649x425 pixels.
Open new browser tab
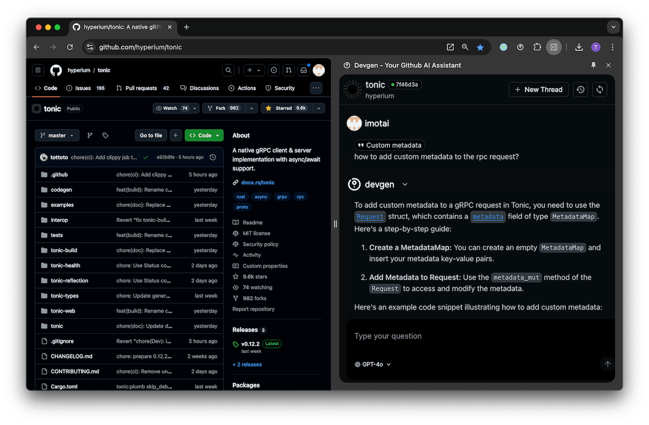click(x=187, y=27)
